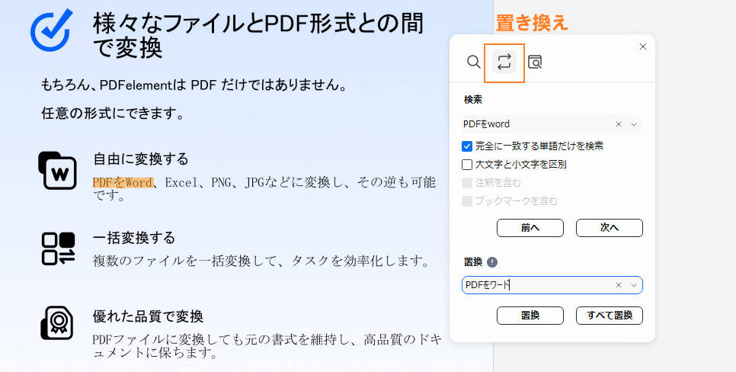
Task: Enable 大文字と小文字を区別 checkbox
Action: 467,164
